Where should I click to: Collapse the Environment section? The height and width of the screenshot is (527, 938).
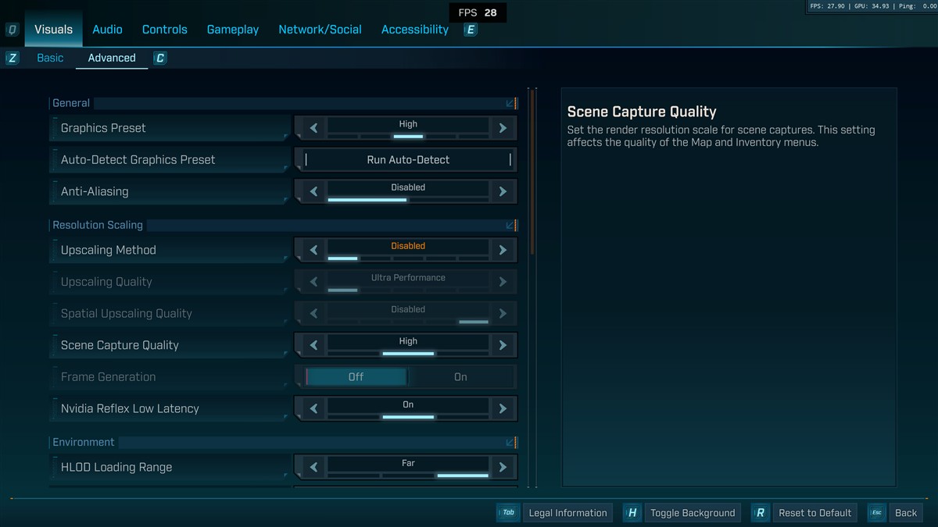point(510,442)
